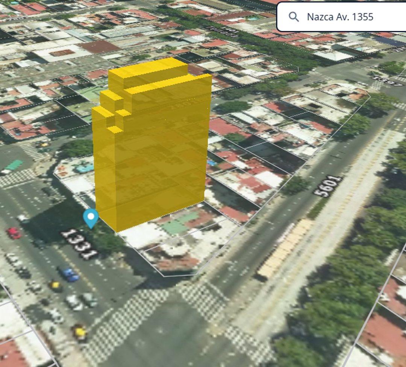The image size is (406, 367).
Task: Click the Nazca Av. 1355 search field
Action: pyautogui.click(x=341, y=17)
